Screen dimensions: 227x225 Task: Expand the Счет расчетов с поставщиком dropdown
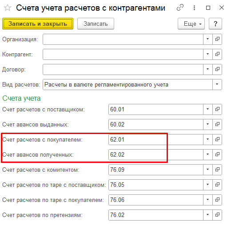pyautogui.click(x=208, y=109)
